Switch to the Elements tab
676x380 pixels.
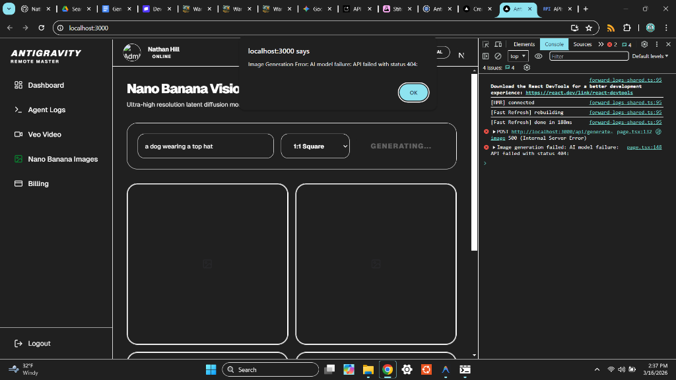524,44
